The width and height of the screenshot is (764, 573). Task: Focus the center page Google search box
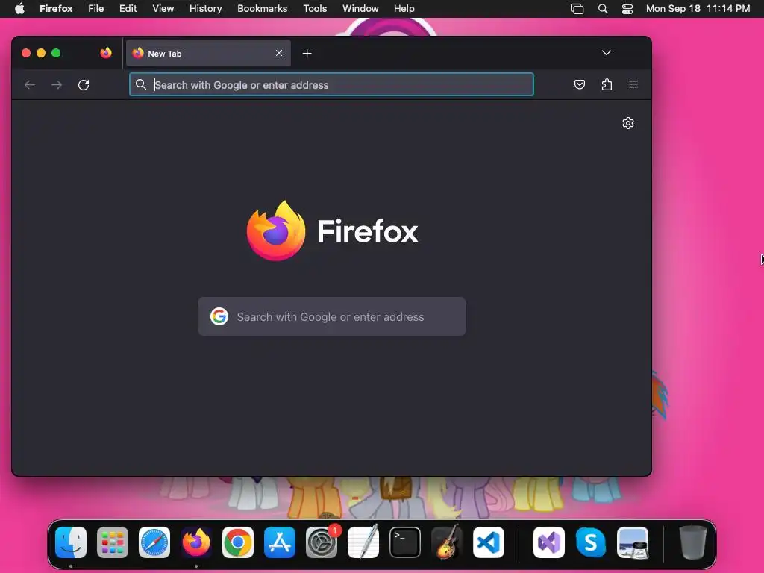point(332,316)
